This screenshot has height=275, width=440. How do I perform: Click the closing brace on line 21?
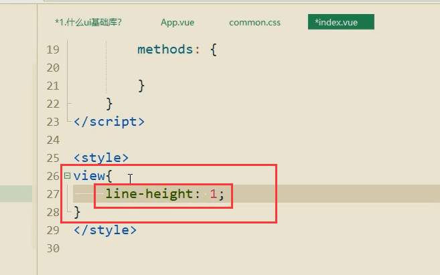point(141,86)
